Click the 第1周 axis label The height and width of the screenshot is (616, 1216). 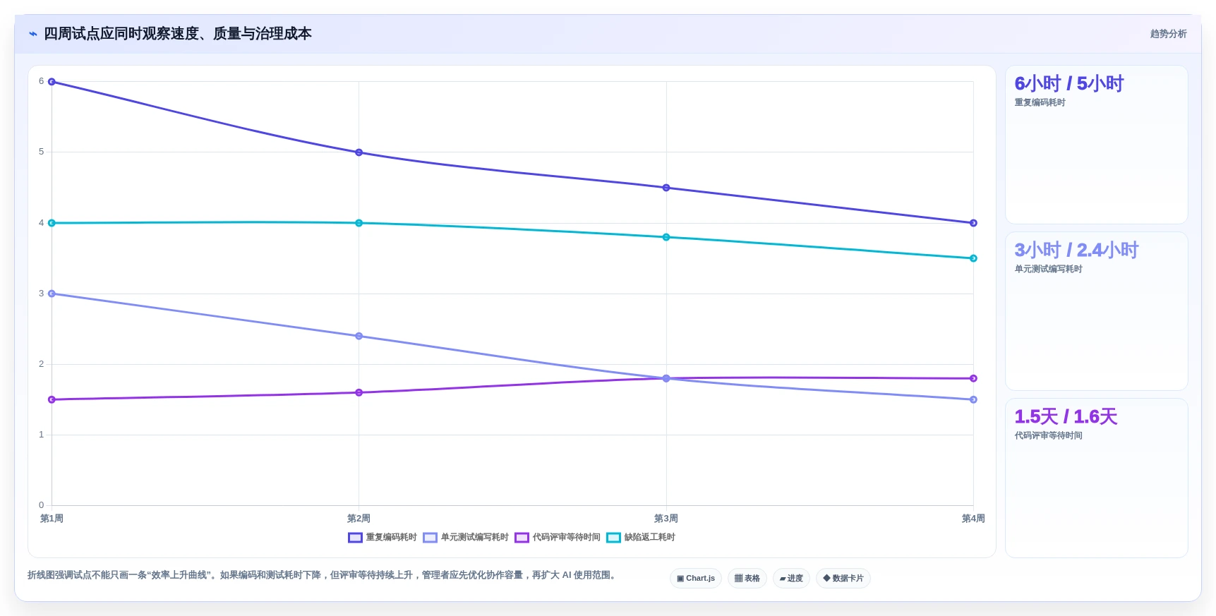pyautogui.click(x=52, y=519)
